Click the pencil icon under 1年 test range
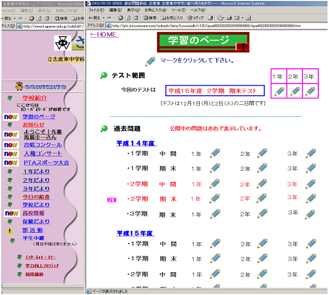The width and height of the screenshot is (329, 295). click(x=279, y=91)
